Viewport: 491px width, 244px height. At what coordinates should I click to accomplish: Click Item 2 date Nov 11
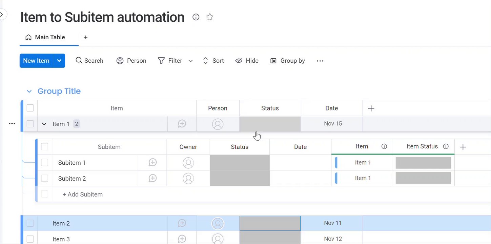pos(333,223)
